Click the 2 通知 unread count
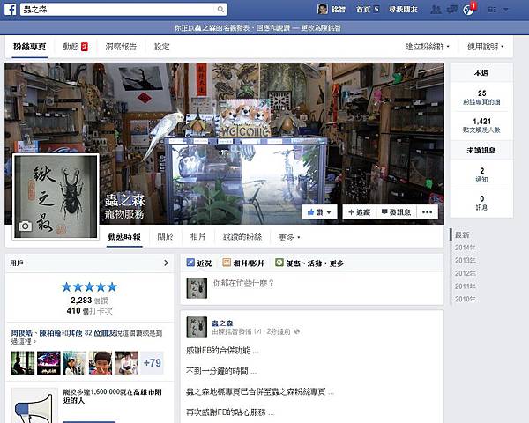The image size is (529, 423). tap(481, 174)
